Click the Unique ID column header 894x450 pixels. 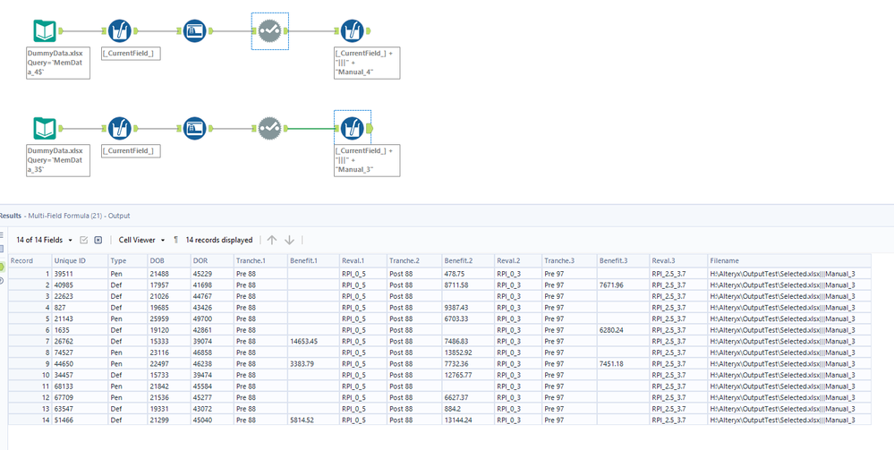80,260
